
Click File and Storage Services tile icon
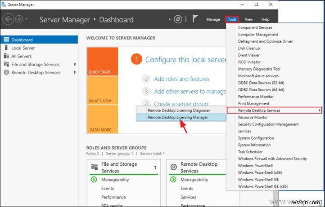[x=95, y=167]
